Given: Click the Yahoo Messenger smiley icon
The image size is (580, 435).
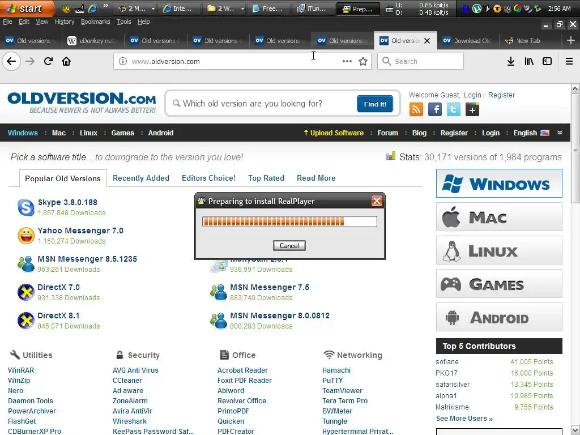Looking at the screenshot, I should 26,236.
